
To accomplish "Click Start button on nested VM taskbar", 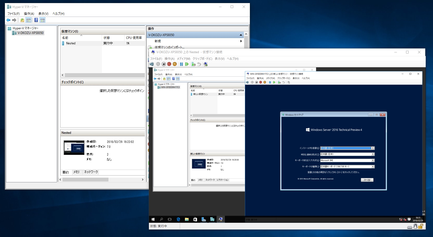I will 153,219.
